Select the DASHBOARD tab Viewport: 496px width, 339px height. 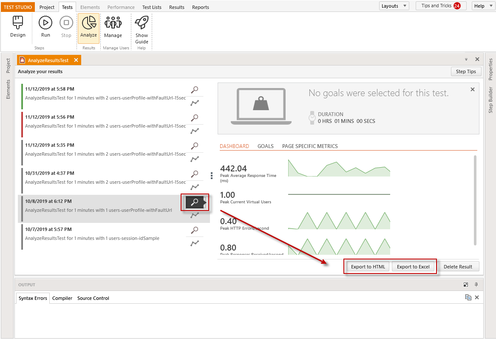pos(234,146)
